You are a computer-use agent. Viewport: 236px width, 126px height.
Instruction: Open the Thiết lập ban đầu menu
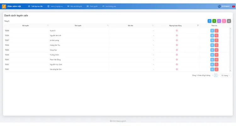(35, 6)
